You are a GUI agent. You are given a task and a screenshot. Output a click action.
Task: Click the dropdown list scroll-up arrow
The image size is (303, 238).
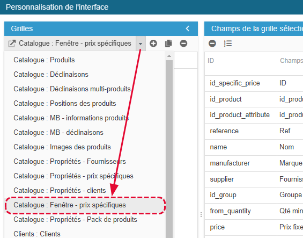169,56
